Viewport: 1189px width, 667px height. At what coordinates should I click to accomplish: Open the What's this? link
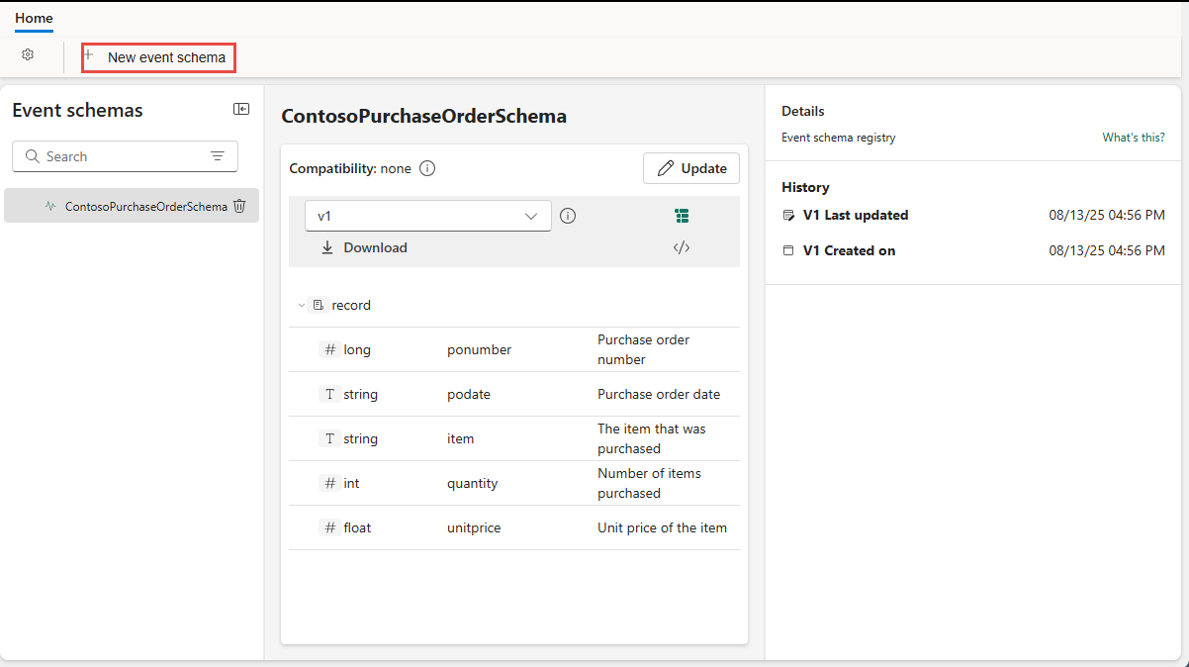pyautogui.click(x=1133, y=138)
